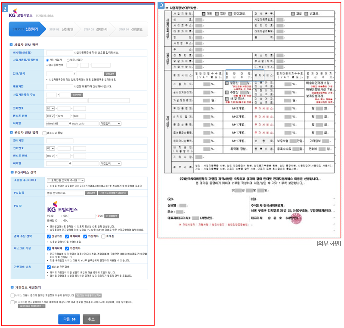This screenshot has height=328, width=344.
Task: Enable the 휴대폰 payment method checkbox
Action: 104,236
